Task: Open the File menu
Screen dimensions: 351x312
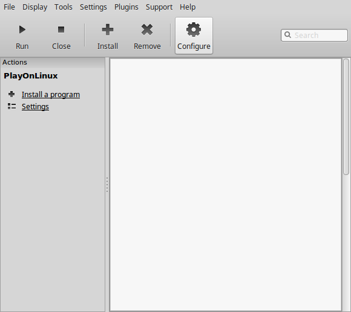Action: pos(9,7)
